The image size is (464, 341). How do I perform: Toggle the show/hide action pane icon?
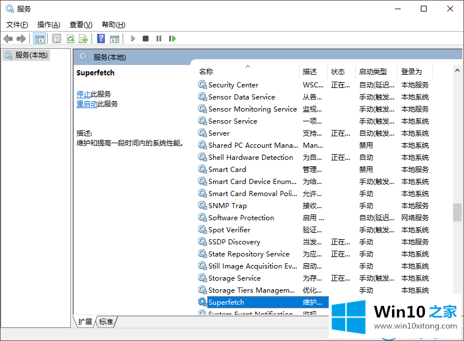point(115,39)
